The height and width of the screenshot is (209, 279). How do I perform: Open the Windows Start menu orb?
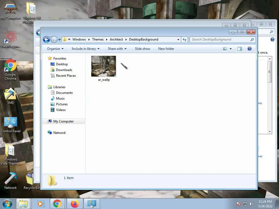[7, 204]
